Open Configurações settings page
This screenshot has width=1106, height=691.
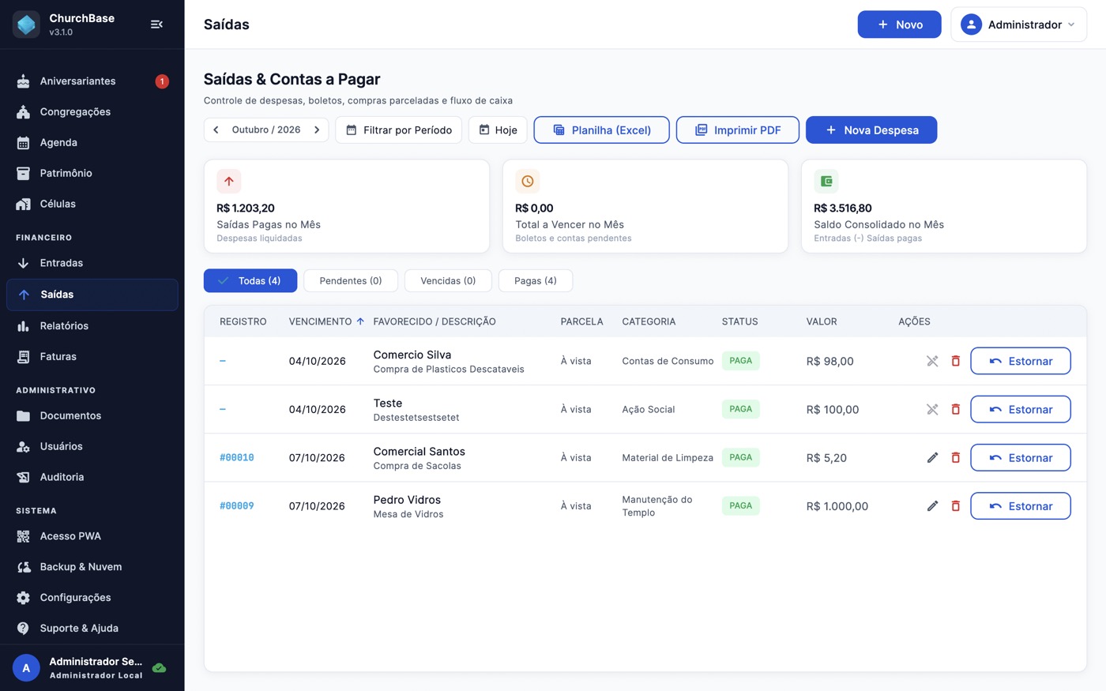(92, 598)
